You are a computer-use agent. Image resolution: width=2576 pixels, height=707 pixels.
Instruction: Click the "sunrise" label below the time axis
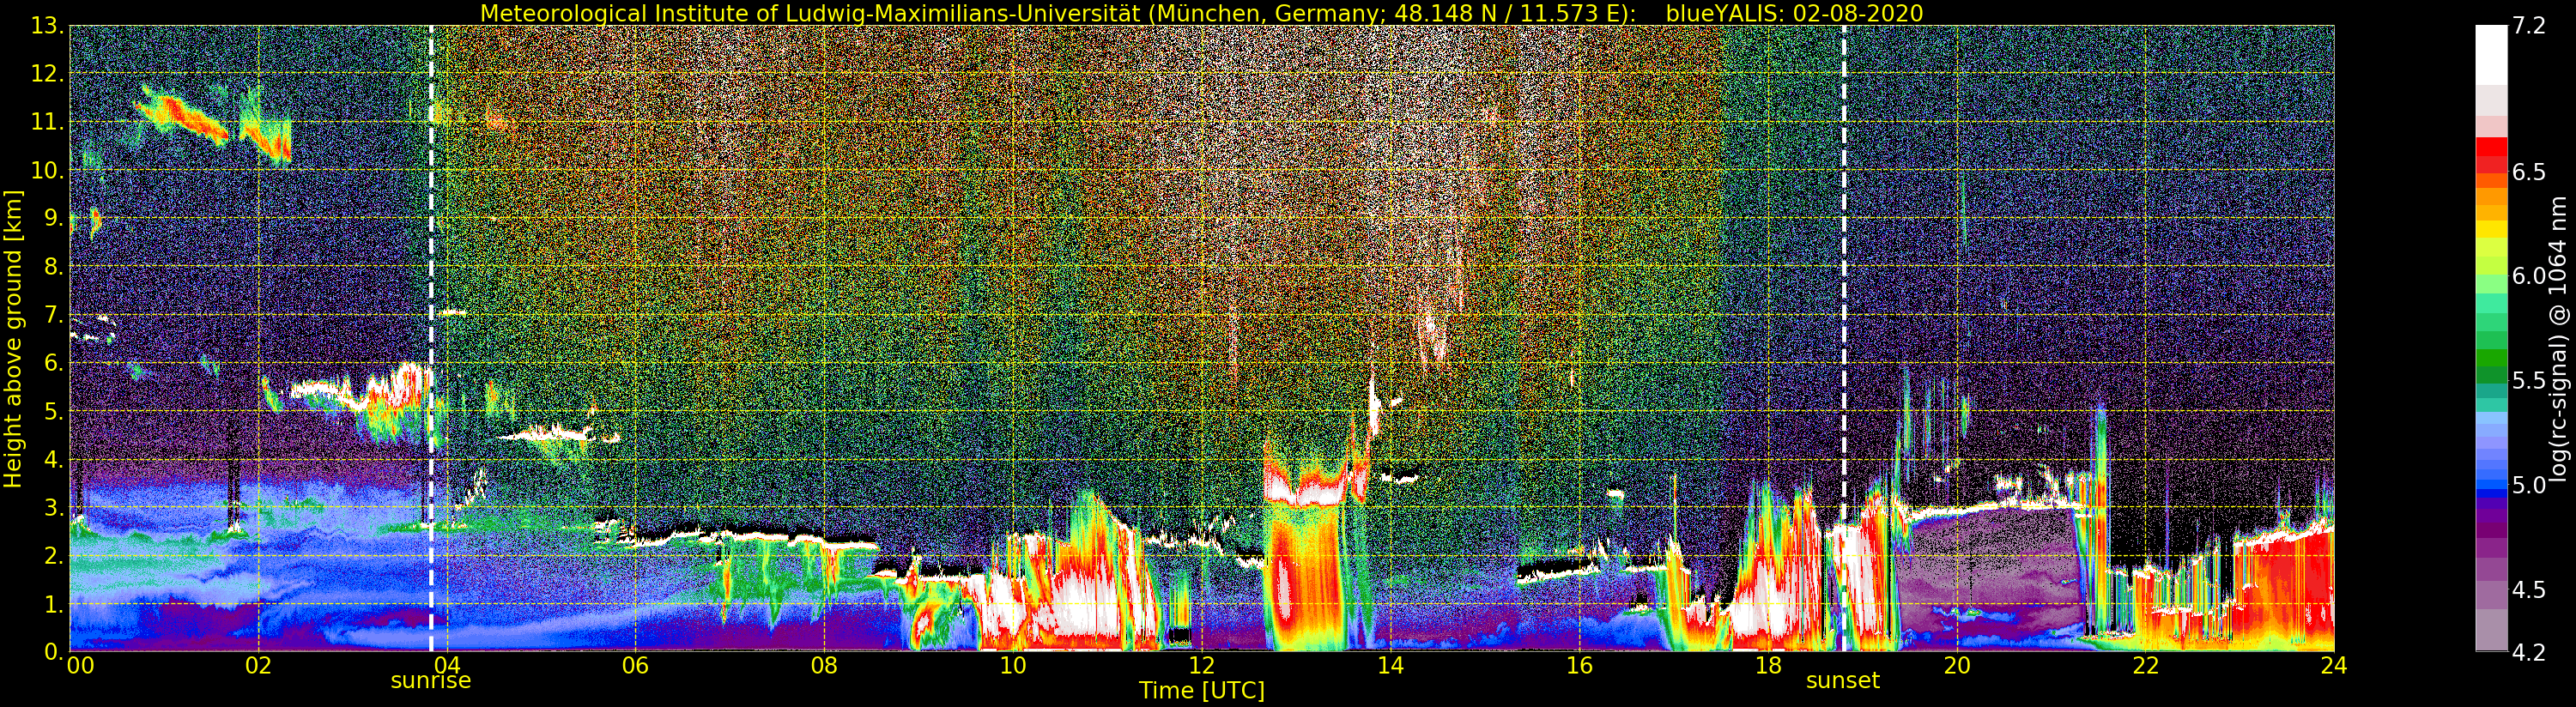(x=430, y=681)
